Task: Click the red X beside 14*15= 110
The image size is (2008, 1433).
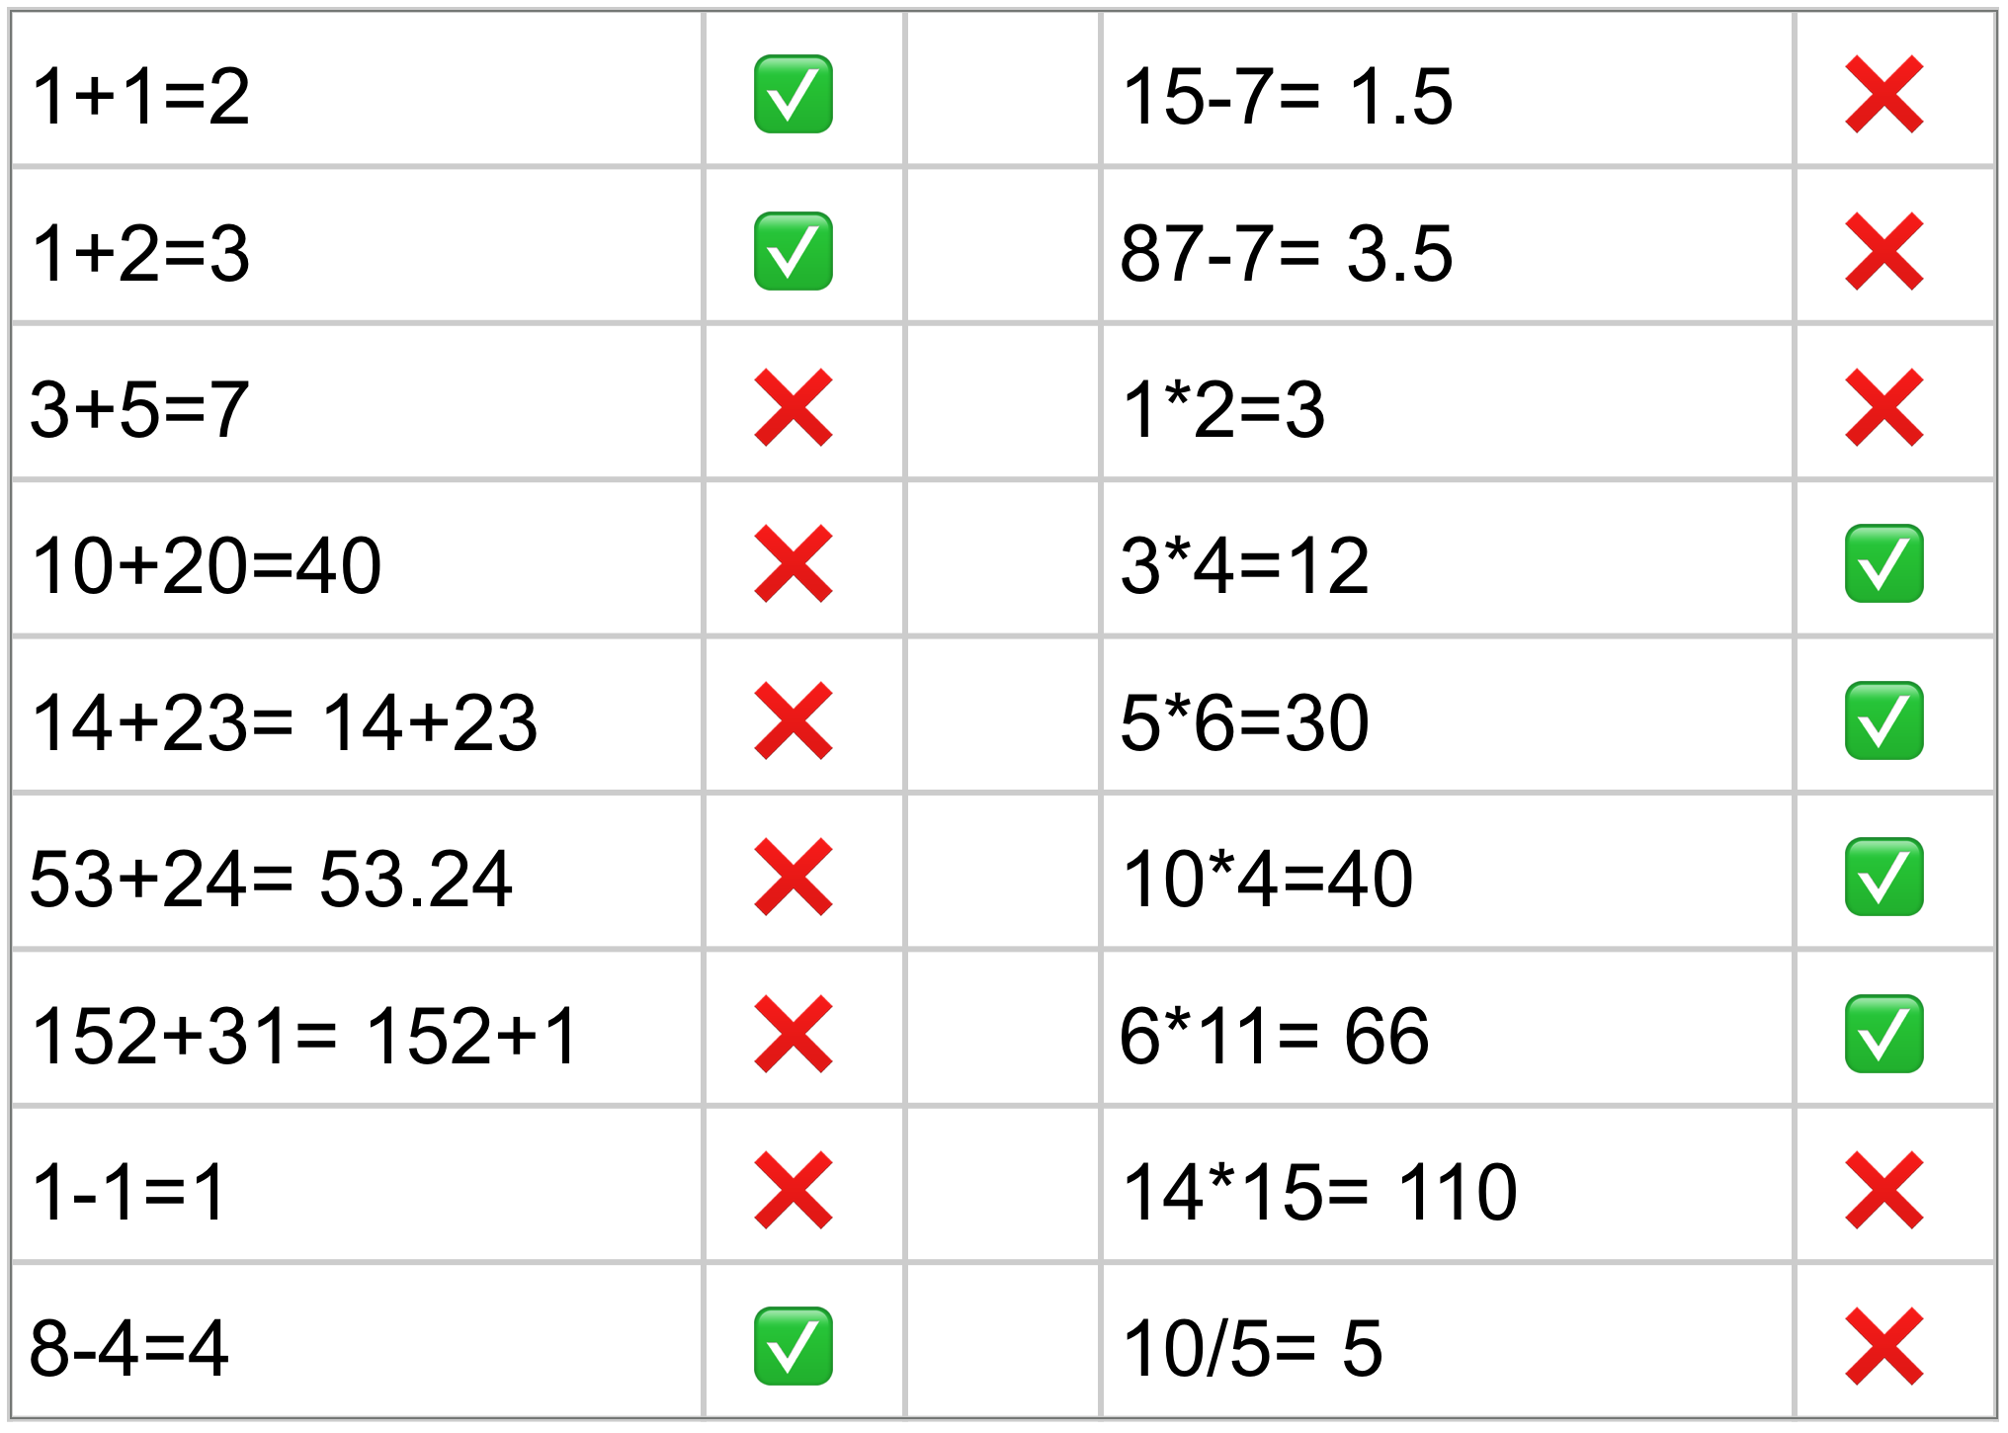Action: click(x=1883, y=1190)
